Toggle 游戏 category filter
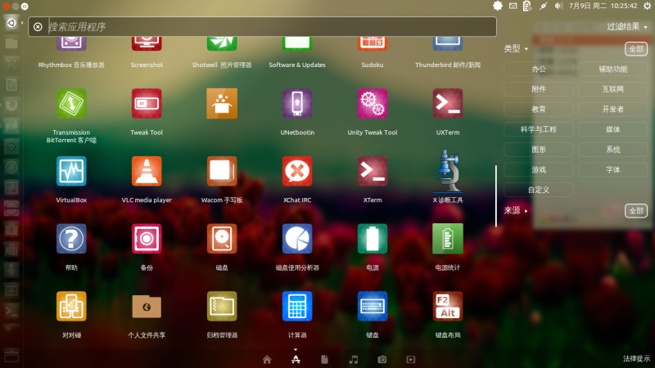655x368 pixels. [539, 170]
